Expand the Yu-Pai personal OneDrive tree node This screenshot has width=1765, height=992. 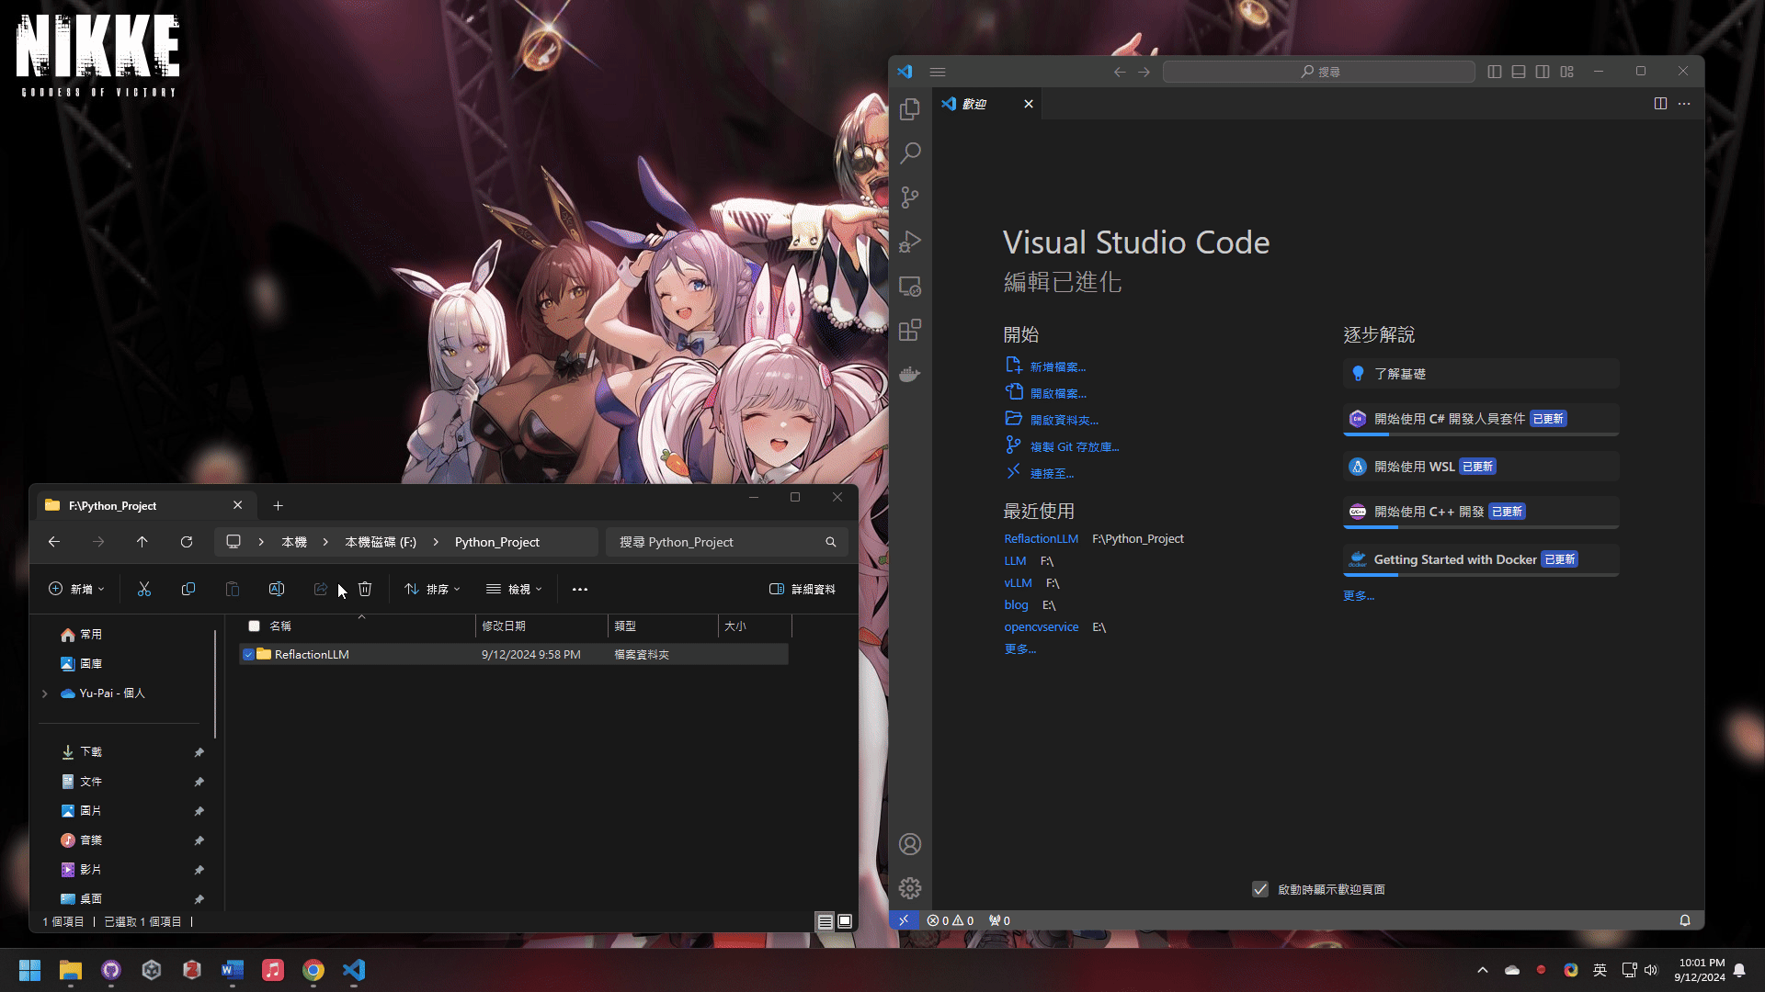tap(44, 693)
